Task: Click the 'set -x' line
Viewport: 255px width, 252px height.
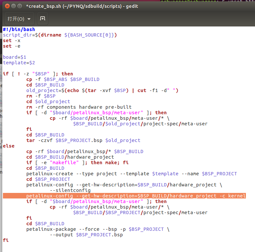Action: point(12,40)
